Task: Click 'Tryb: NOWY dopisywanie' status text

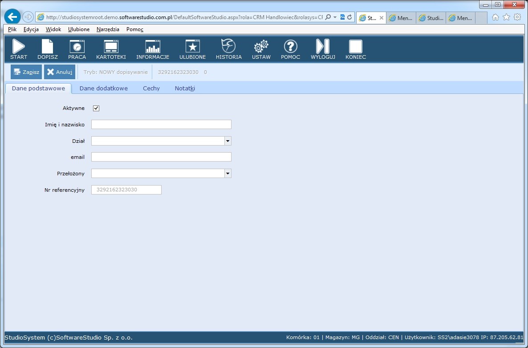Action: (115, 72)
